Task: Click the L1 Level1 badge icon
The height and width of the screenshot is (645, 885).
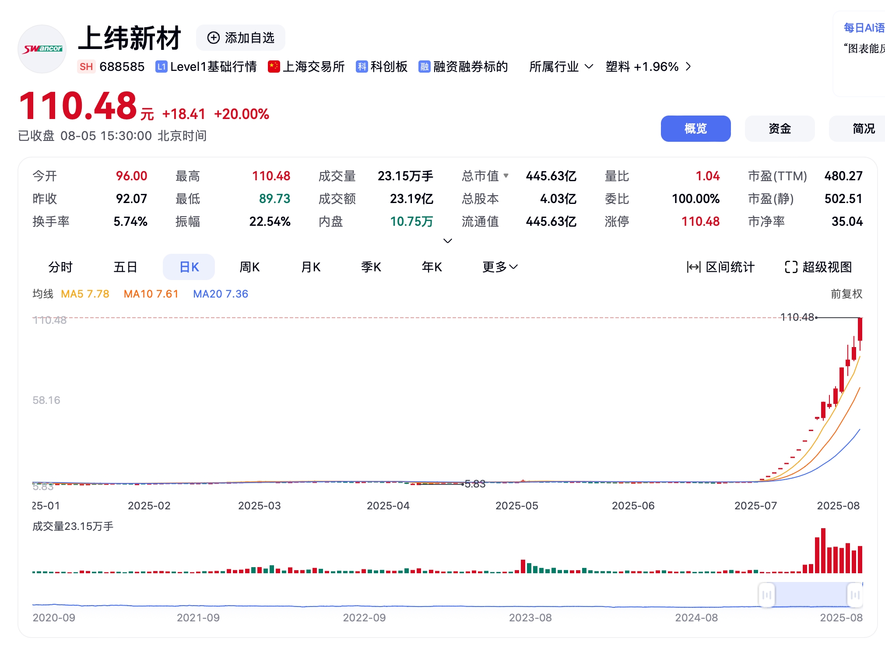Action: coord(161,67)
